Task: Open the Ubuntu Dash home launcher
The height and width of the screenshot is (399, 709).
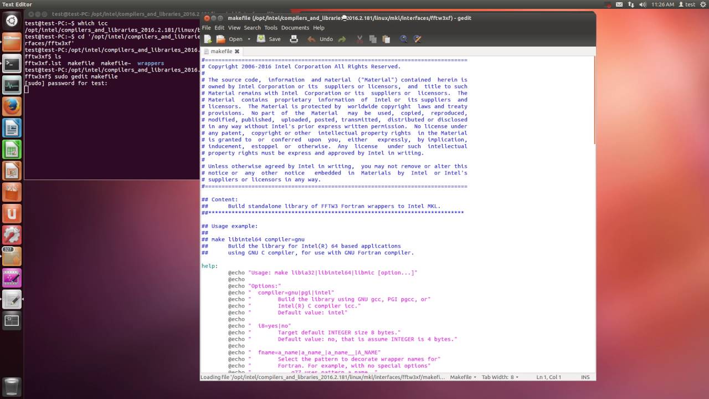Action: pyautogui.click(x=12, y=22)
